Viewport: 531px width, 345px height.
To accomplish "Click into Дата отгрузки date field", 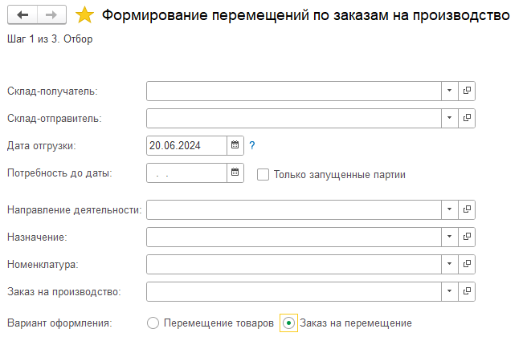I will point(186,145).
